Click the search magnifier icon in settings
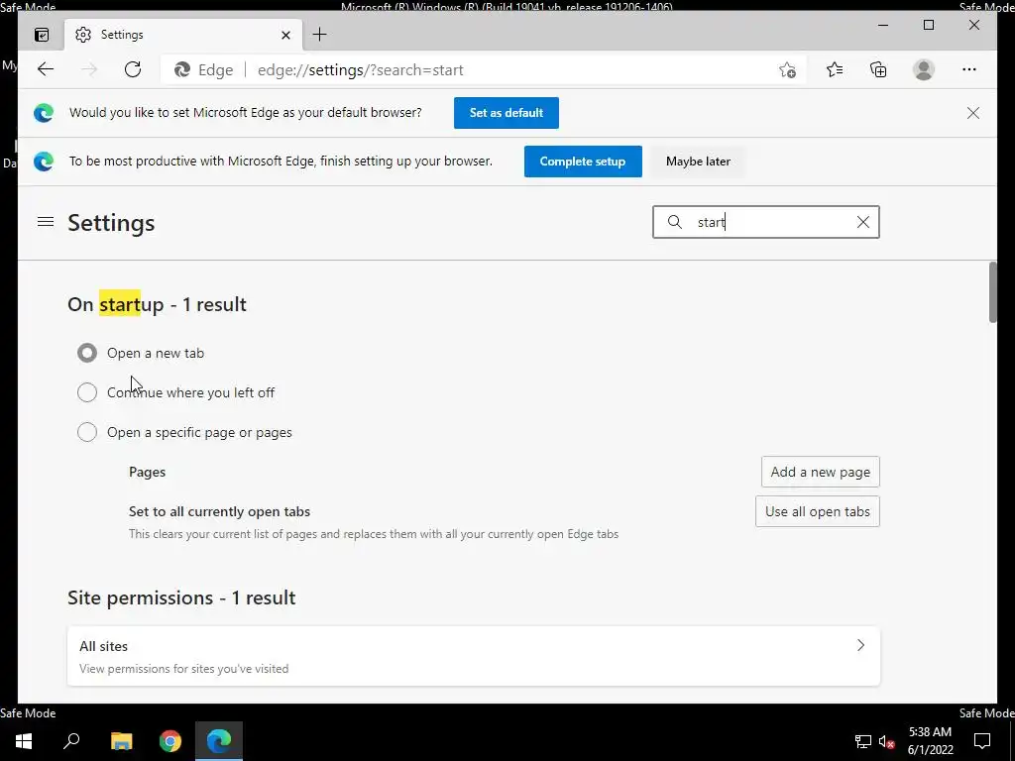1015x761 pixels. point(674,222)
